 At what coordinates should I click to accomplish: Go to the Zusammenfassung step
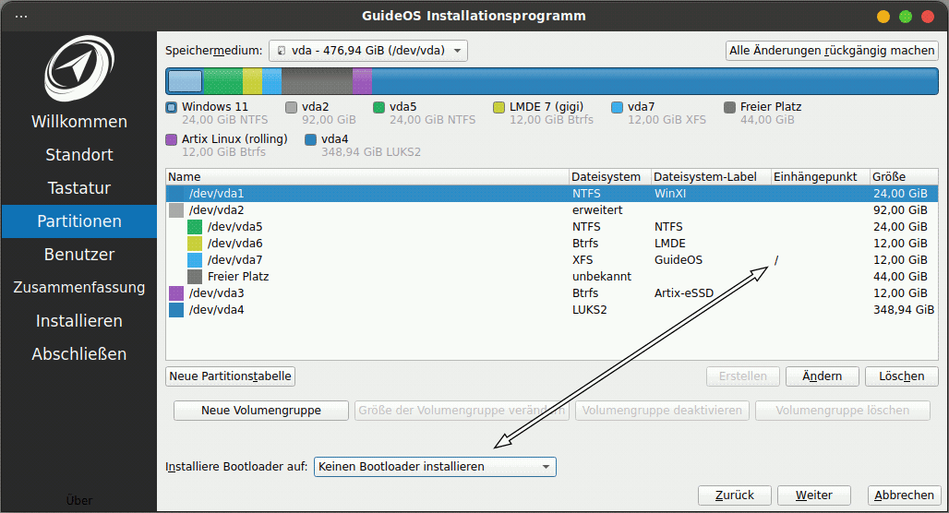[79, 287]
